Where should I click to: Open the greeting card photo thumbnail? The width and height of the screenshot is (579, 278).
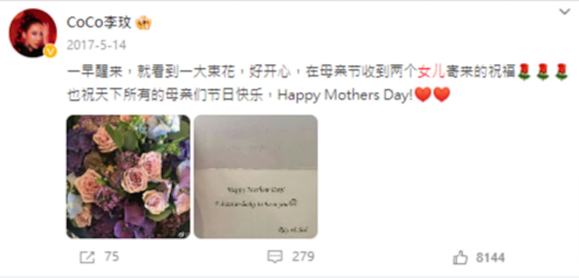coord(256,177)
